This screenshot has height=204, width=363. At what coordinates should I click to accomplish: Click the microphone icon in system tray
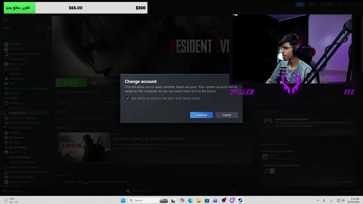(324, 200)
